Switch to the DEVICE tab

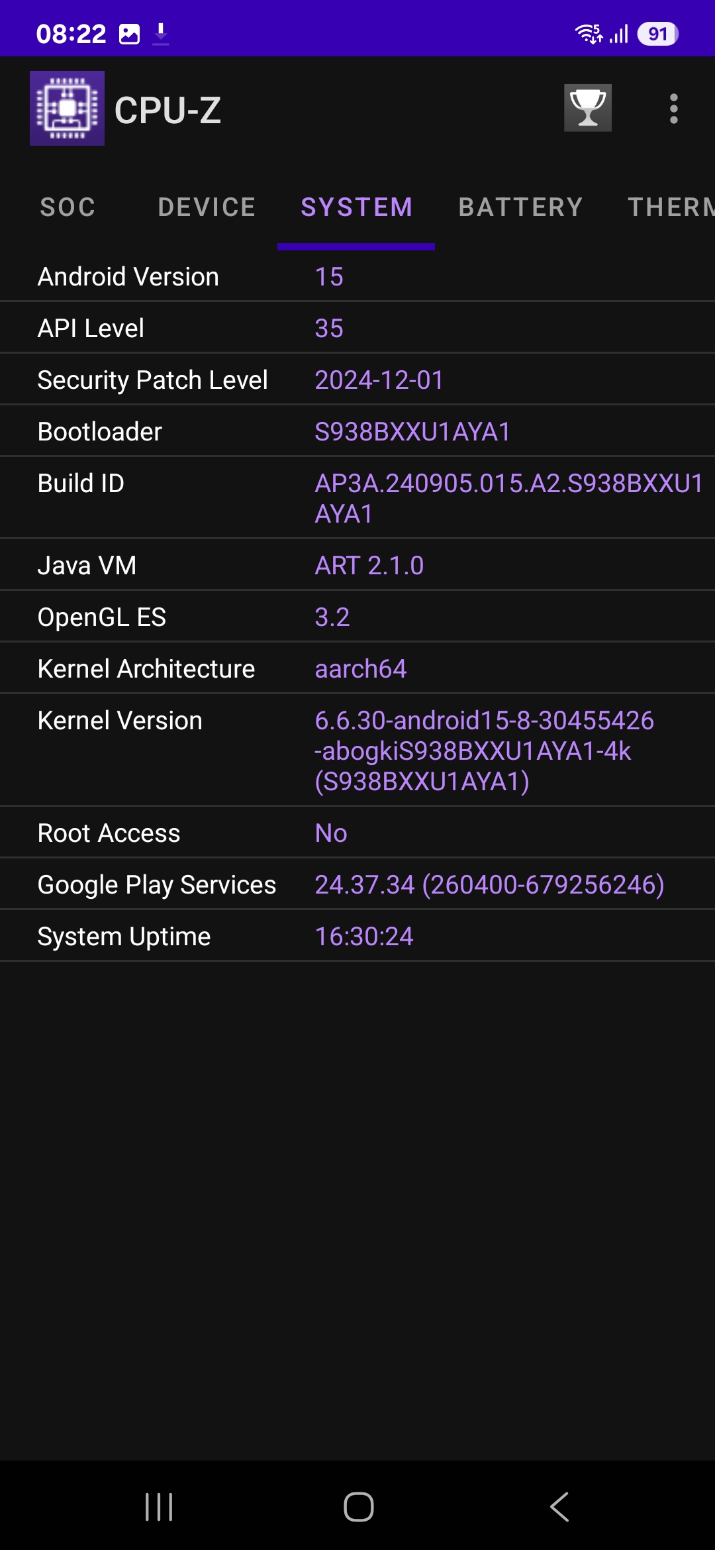[207, 207]
